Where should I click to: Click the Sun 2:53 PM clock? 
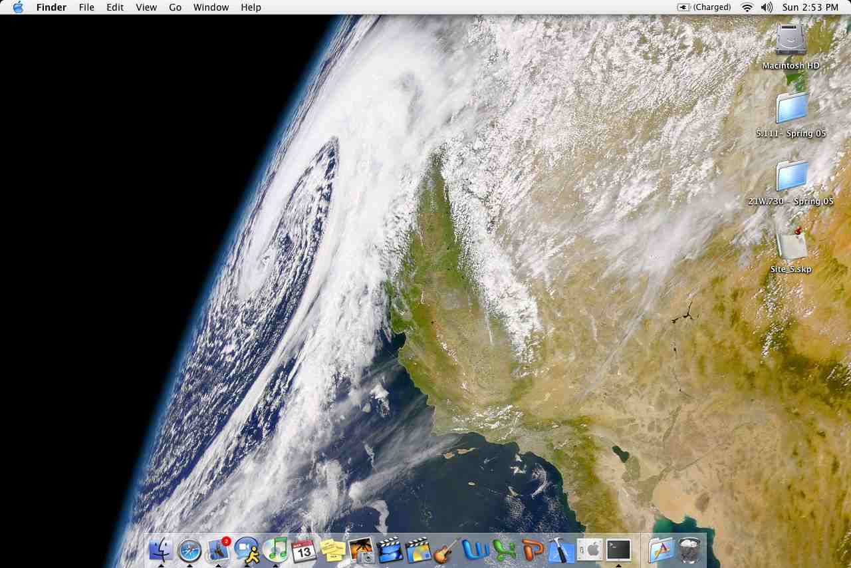(810, 7)
